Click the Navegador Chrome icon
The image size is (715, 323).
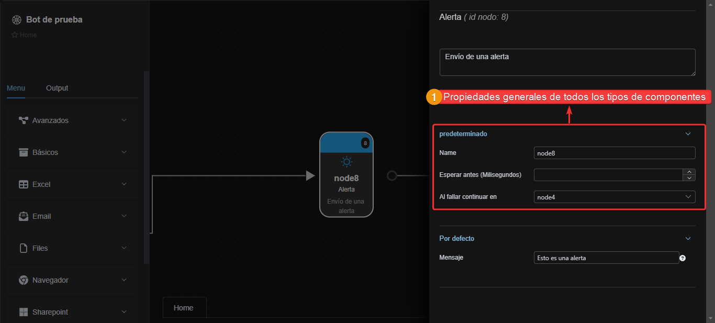[23, 280]
